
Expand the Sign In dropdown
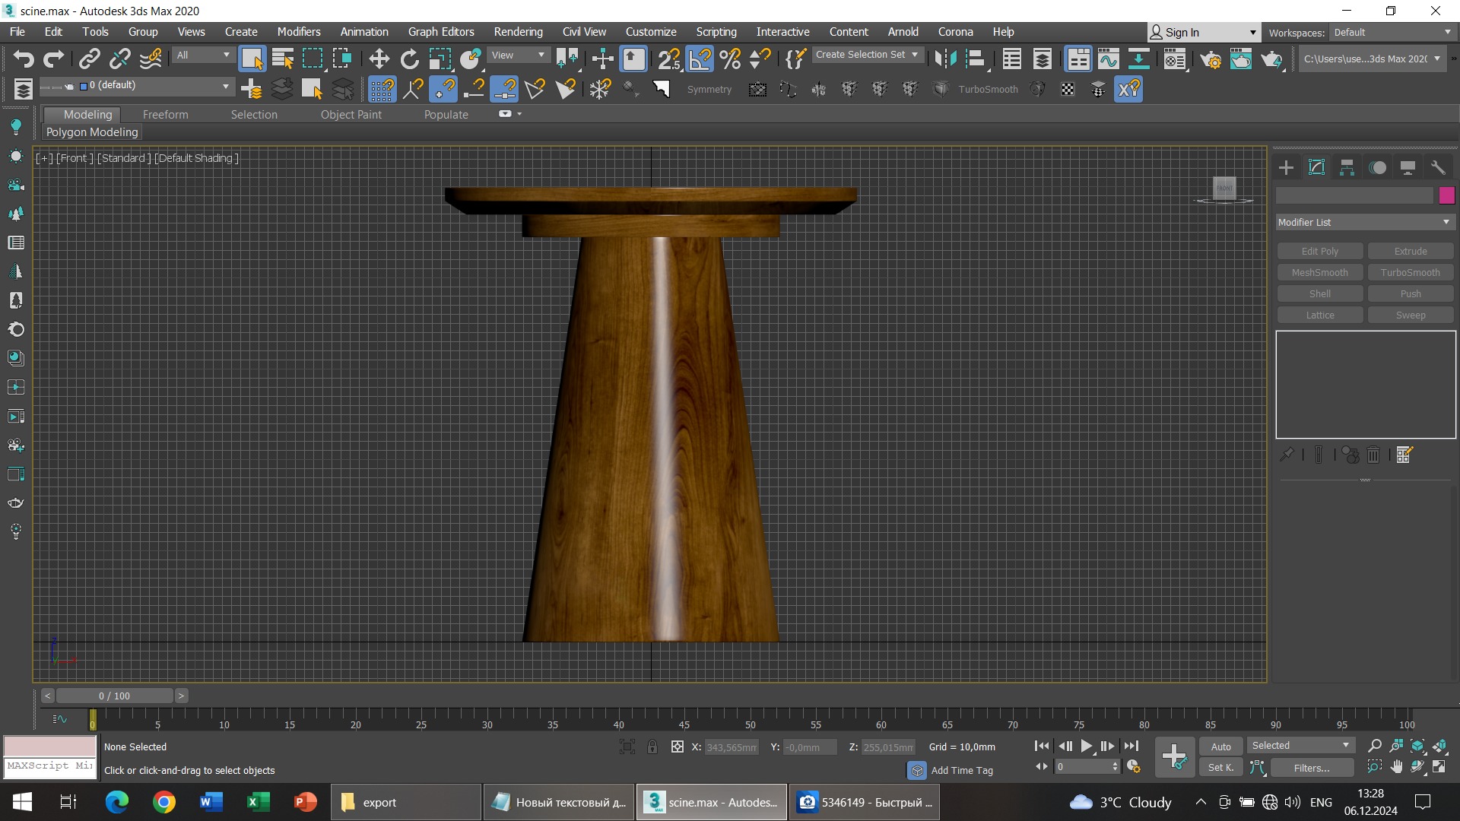click(1252, 32)
